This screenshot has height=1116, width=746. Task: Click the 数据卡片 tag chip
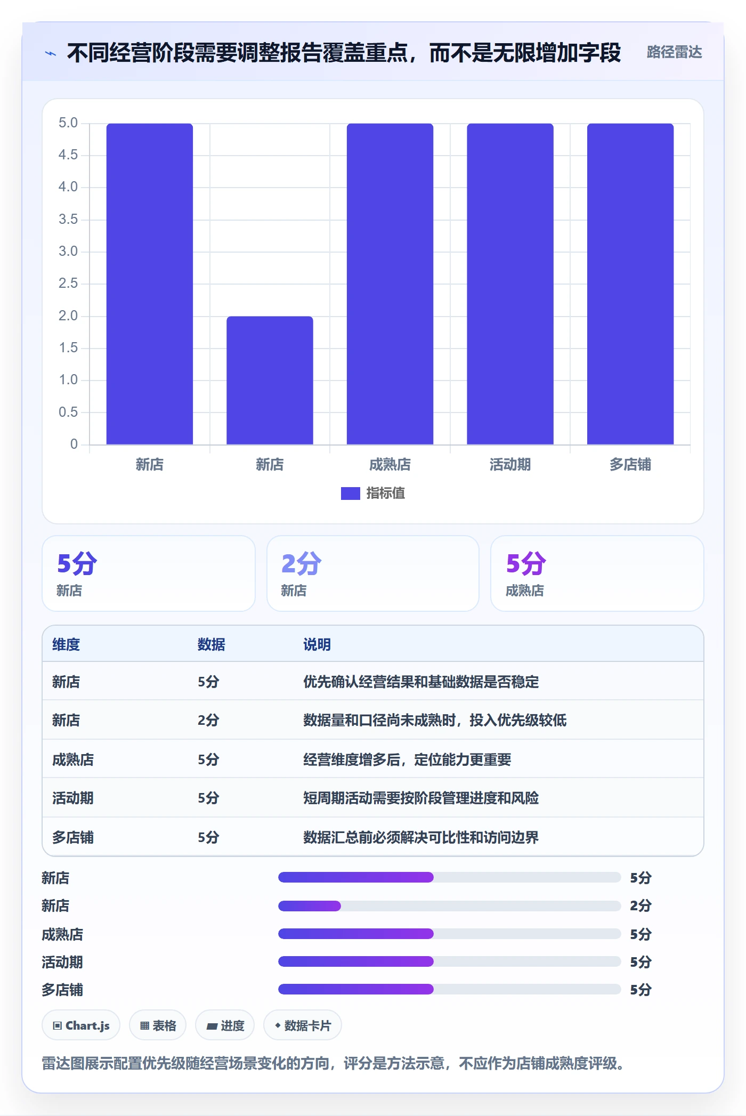[303, 1025]
